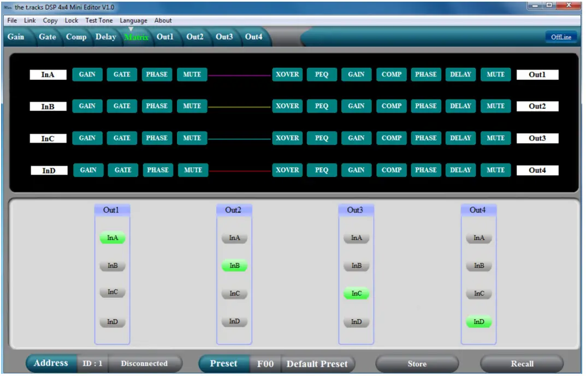
Task: Click the Store preset button
Action: click(x=417, y=363)
